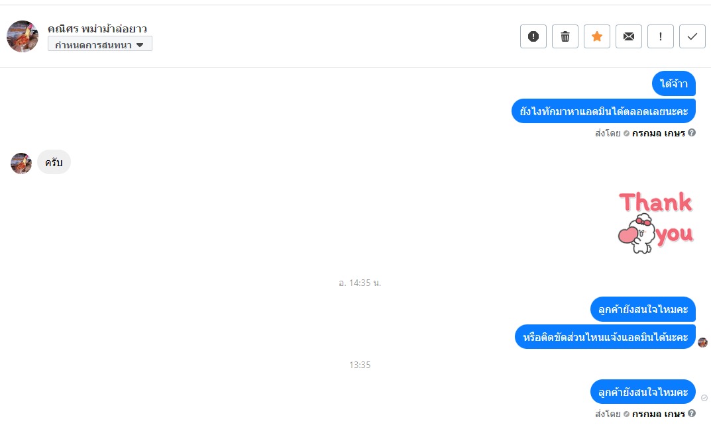Open the กำหนดการสนทนา dropdown

(x=100, y=44)
